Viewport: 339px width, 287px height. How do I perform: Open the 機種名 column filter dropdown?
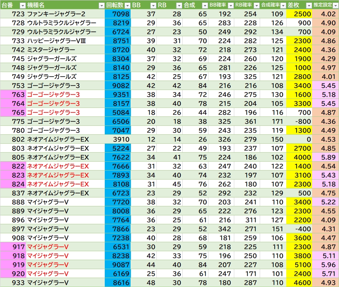coord(102,5)
